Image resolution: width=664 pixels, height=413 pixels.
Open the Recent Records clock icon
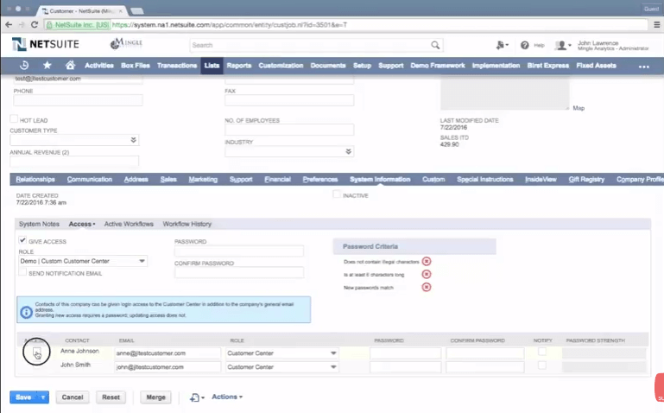pos(23,66)
